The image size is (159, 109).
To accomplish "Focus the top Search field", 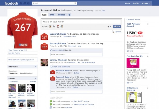I will click(x=53, y=3).
